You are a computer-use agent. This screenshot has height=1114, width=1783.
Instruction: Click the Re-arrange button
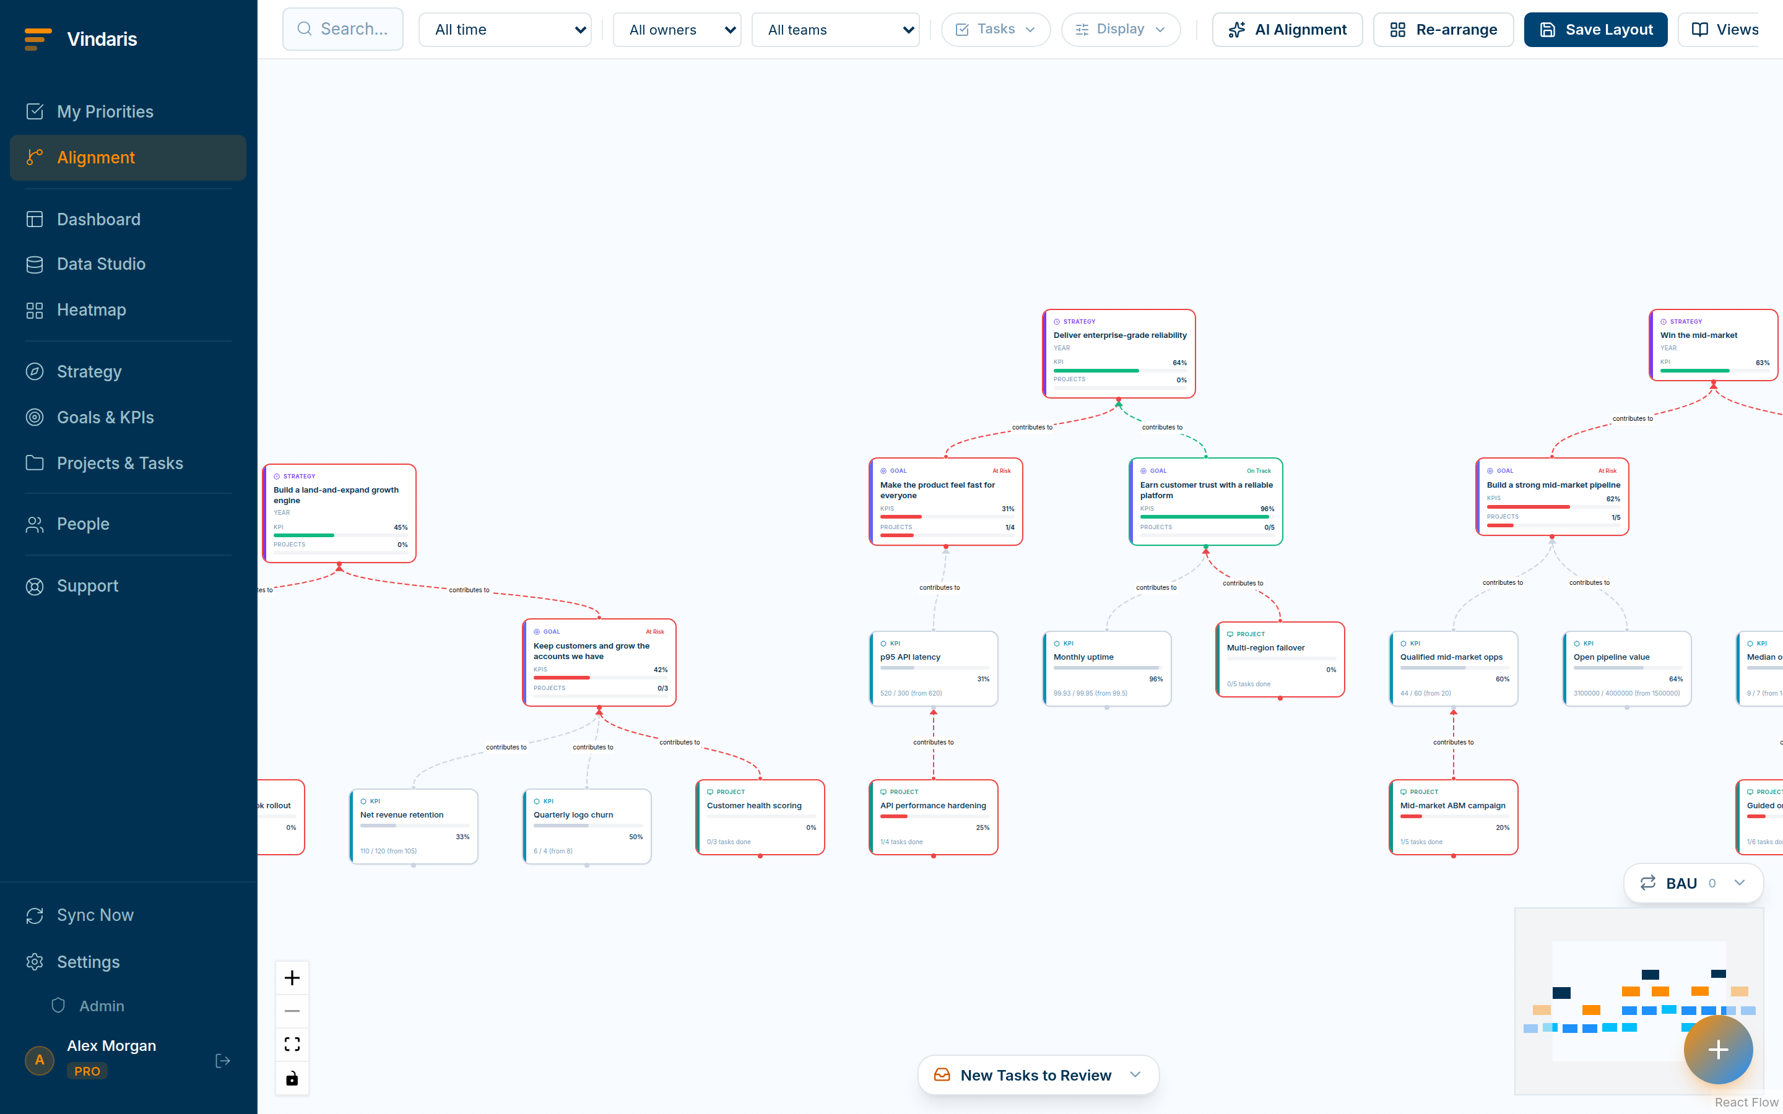click(x=1442, y=30)
